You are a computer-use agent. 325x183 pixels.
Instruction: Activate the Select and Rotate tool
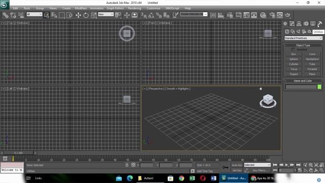pyautogui.click(x=86, y=15)
